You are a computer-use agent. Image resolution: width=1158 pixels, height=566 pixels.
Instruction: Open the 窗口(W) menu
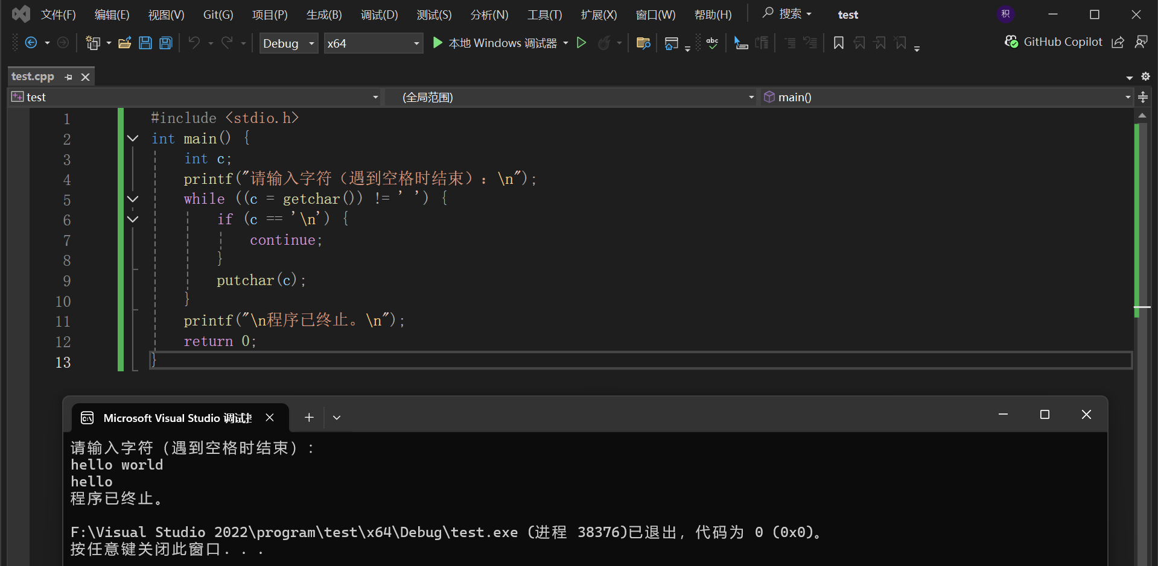[656, 14]
